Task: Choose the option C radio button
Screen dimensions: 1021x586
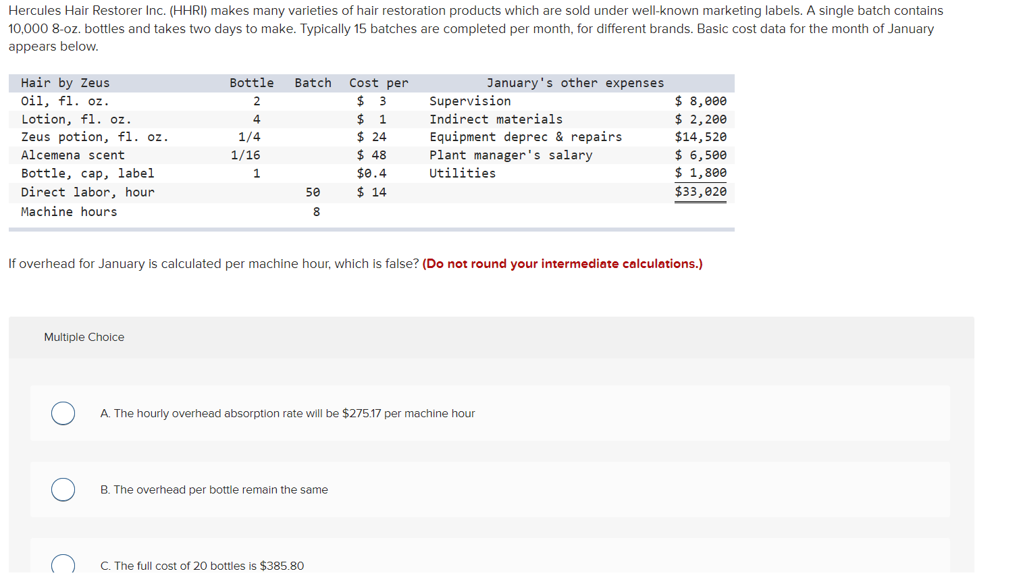Action: click(x=63, y=565)
